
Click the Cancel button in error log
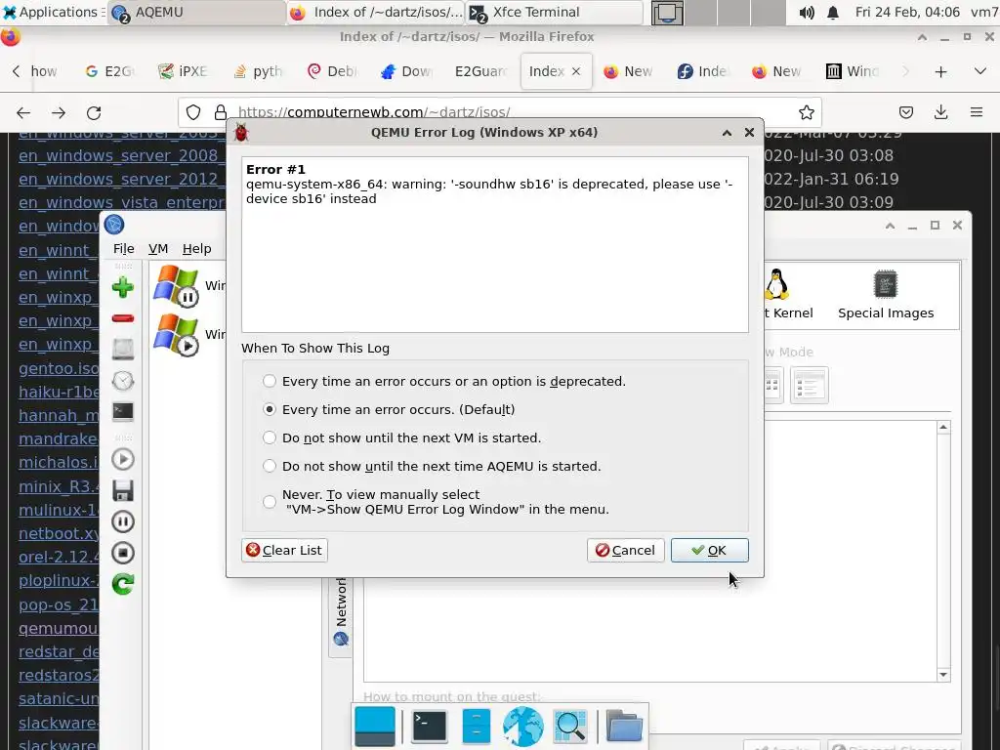pyautogui.click(x=626, y=550)
